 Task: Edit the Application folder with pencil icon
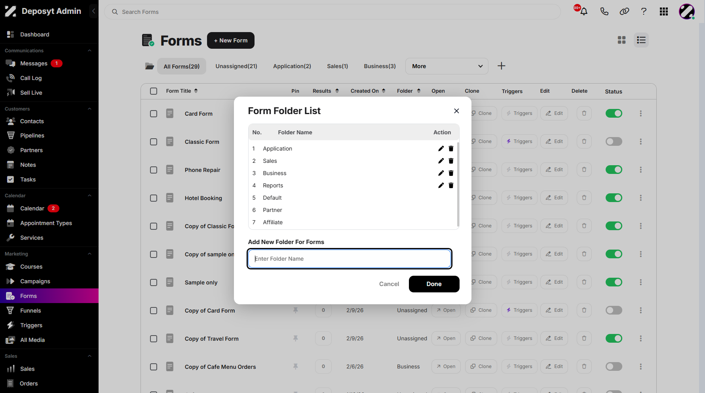coord(441,149)
